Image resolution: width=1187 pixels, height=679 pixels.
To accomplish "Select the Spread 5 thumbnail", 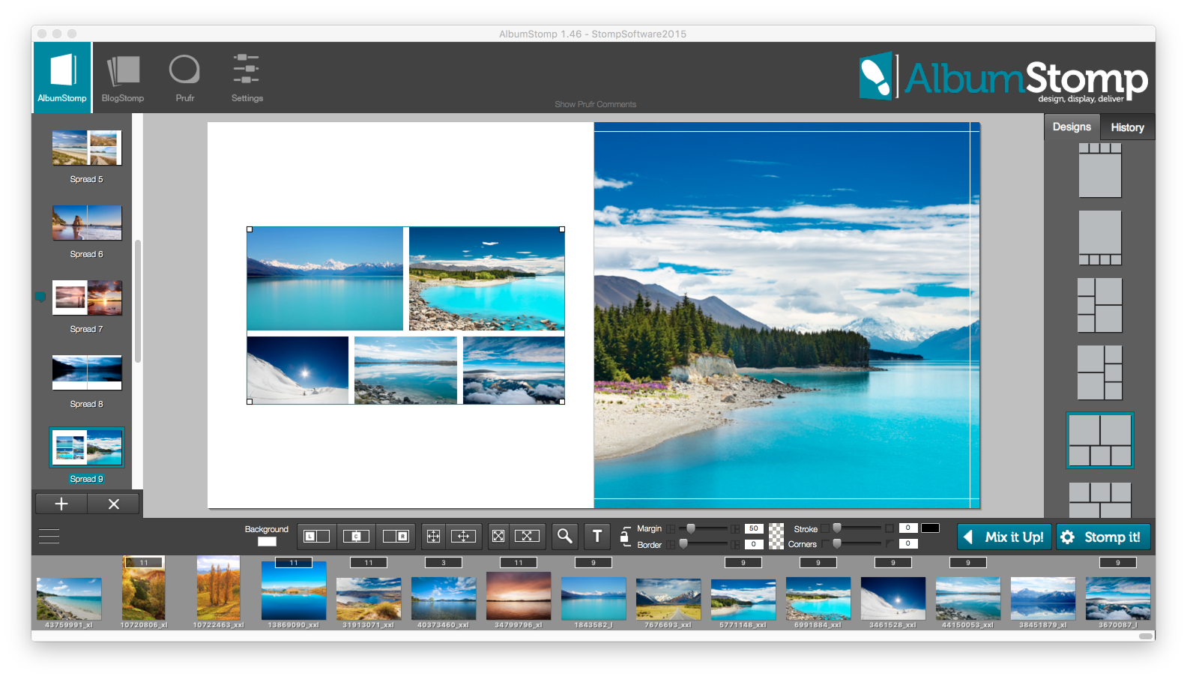I will pos(87,148).
